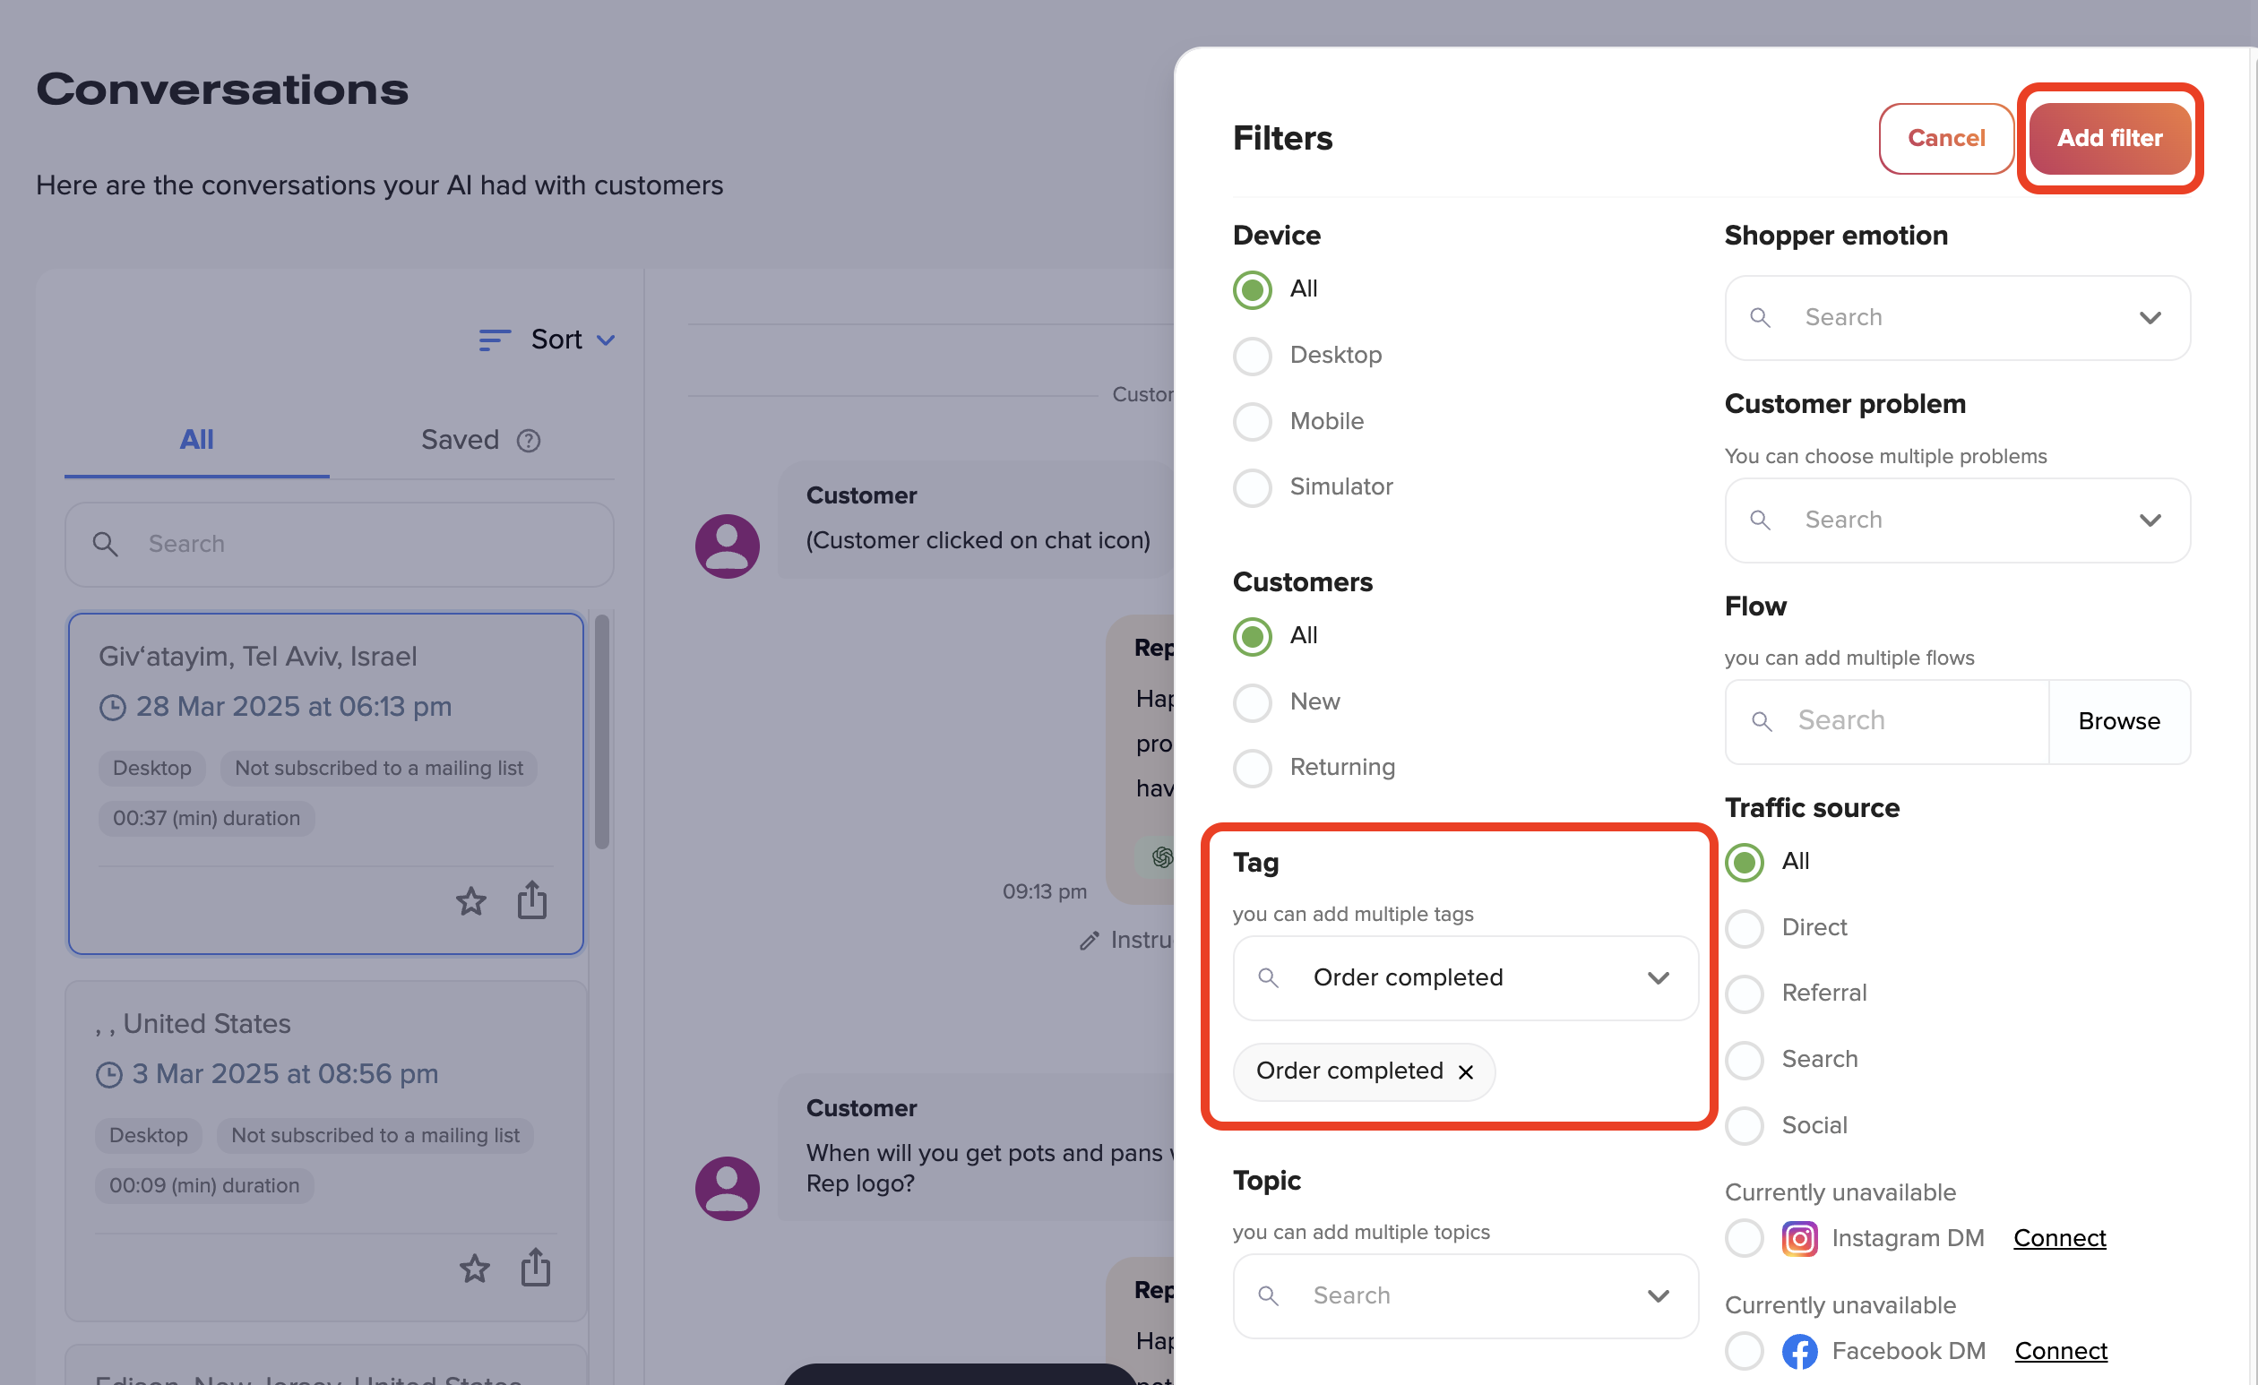Viewport: 2258px width, 1385px height.
Task: Select Social traffic source
Action: coord(1744,1126)
